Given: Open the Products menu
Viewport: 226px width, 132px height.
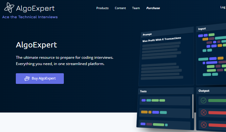Looking at the screenshot, I should [102, 8].
